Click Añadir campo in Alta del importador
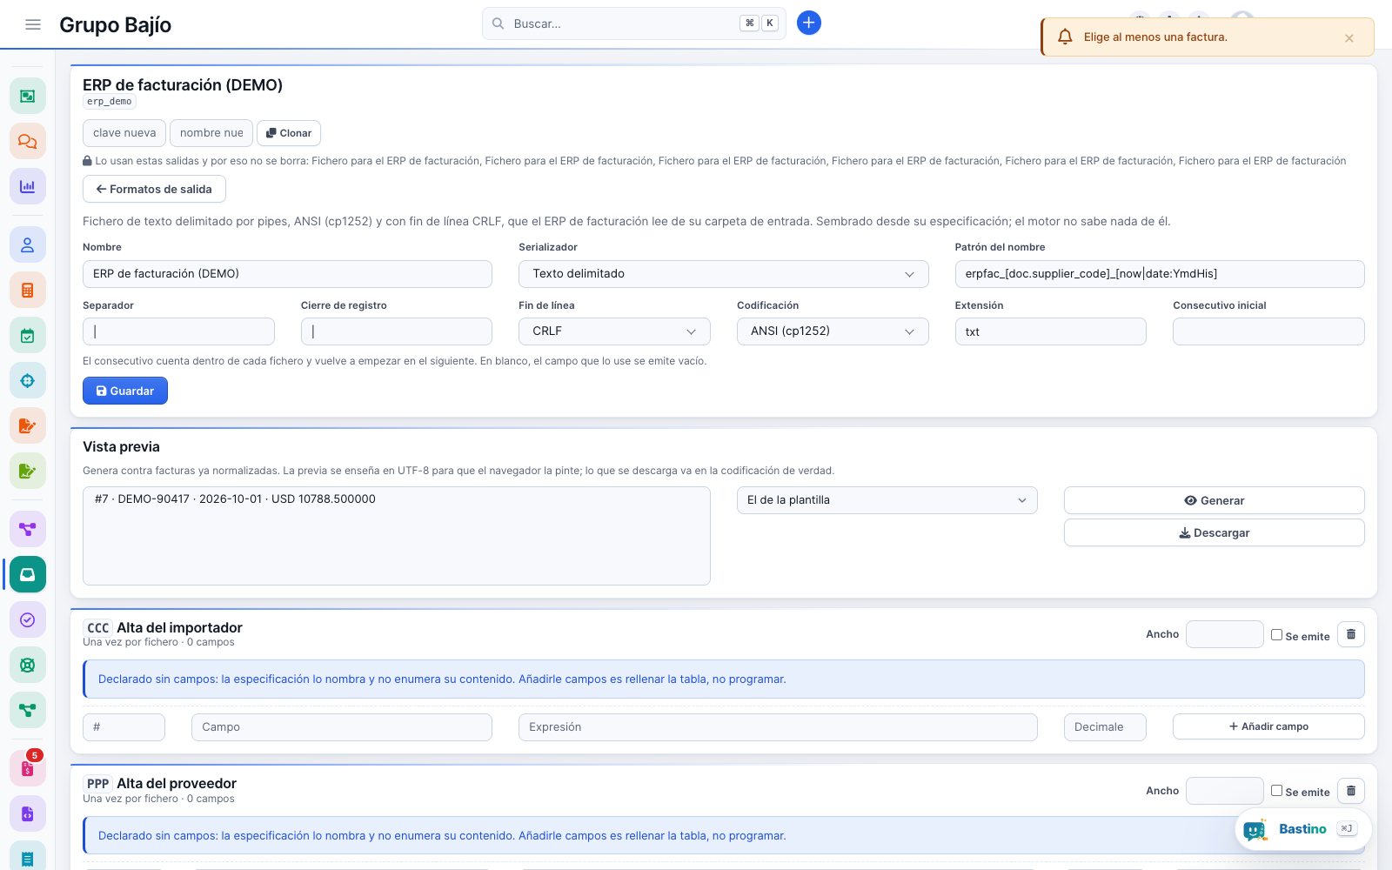The height and width of the screenshot is (870, 1392). [1268, 726]
